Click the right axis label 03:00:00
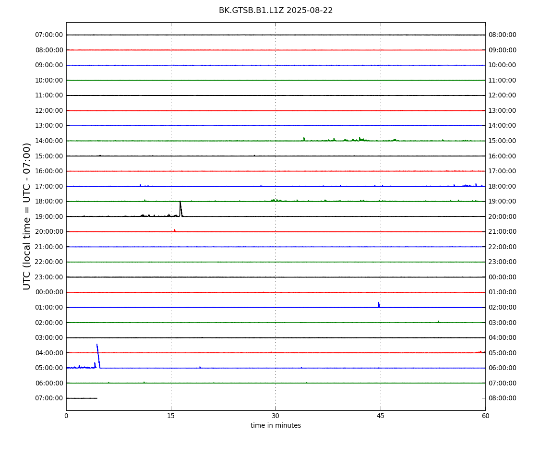 [x=503, y=323]
